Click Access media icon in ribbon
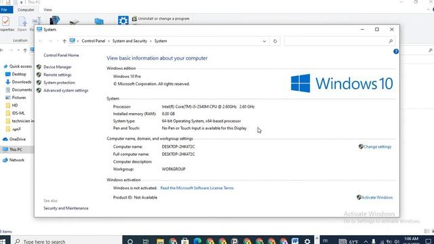The image size is (434, 244). (54, 20)
